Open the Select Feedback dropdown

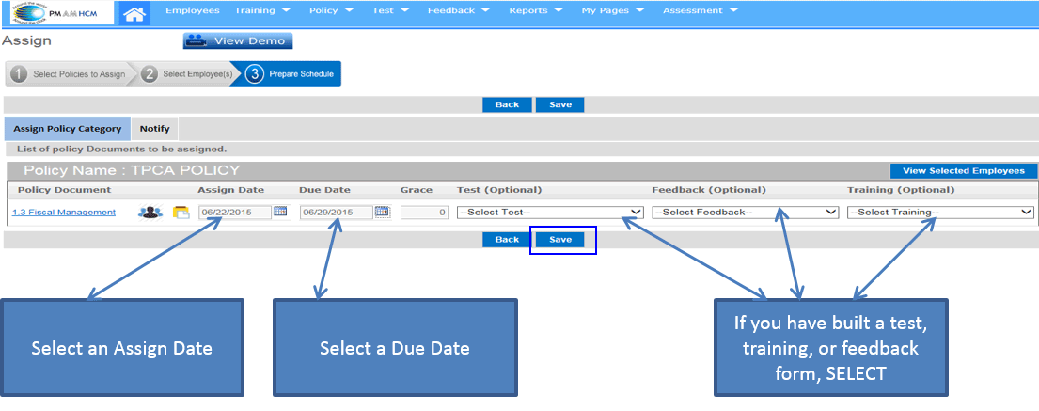click(745, 213)
